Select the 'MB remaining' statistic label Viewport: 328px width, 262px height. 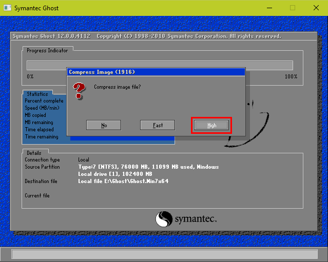pos(39,123)
